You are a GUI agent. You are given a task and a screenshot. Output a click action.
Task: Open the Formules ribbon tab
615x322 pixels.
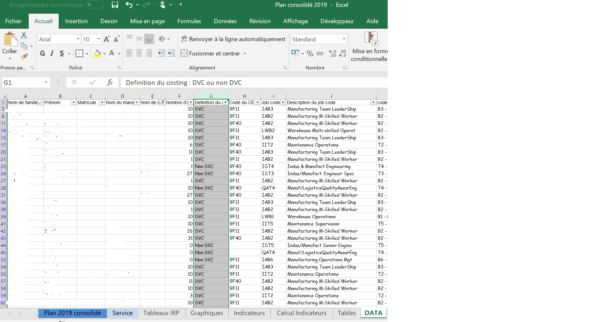click(x=189, y=21)
